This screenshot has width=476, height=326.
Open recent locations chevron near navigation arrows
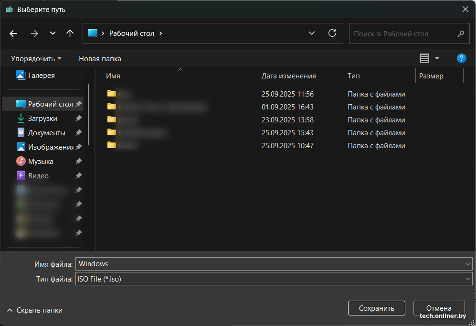pos(53,33)
